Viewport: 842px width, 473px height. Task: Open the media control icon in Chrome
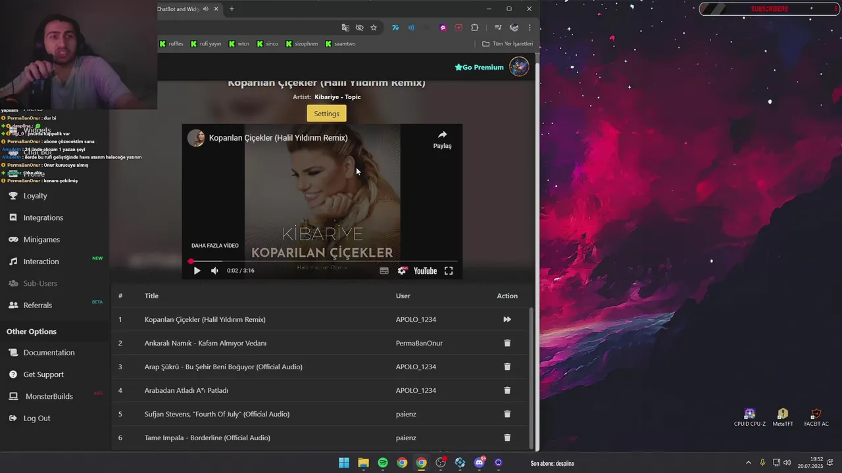(x=498, y=28)
